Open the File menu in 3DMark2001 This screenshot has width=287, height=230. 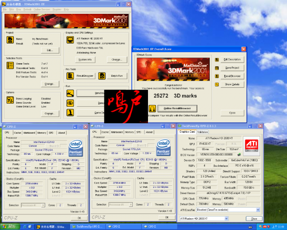[x=5, y=9]
